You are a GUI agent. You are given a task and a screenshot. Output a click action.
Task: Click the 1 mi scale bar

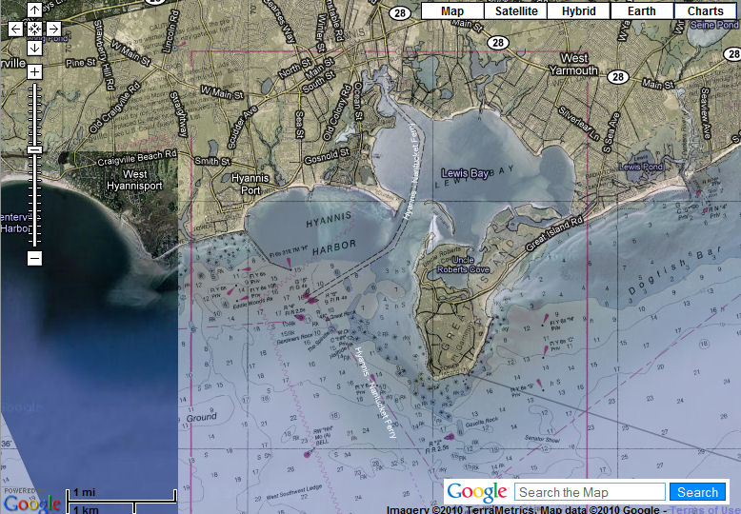click(122, 495)
